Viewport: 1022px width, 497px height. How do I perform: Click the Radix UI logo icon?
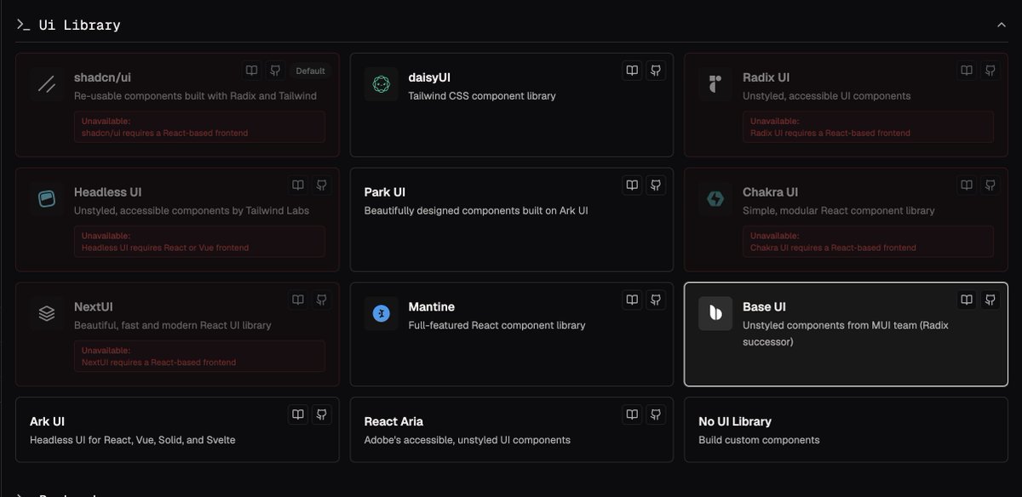715,84
